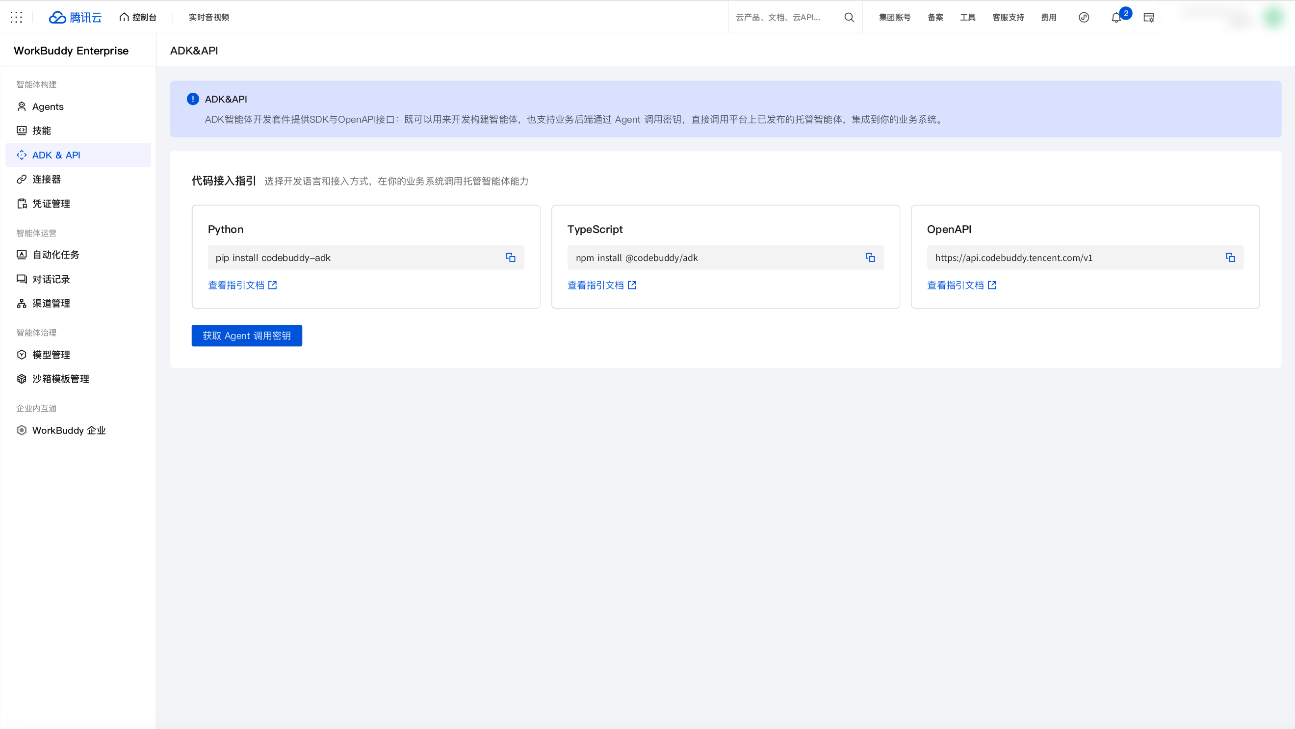Image resolution: width=1295 pixels, height=729 pixels.
Task: Copy the pip install codebuddy-adk command
Action: tap(511, 258)
